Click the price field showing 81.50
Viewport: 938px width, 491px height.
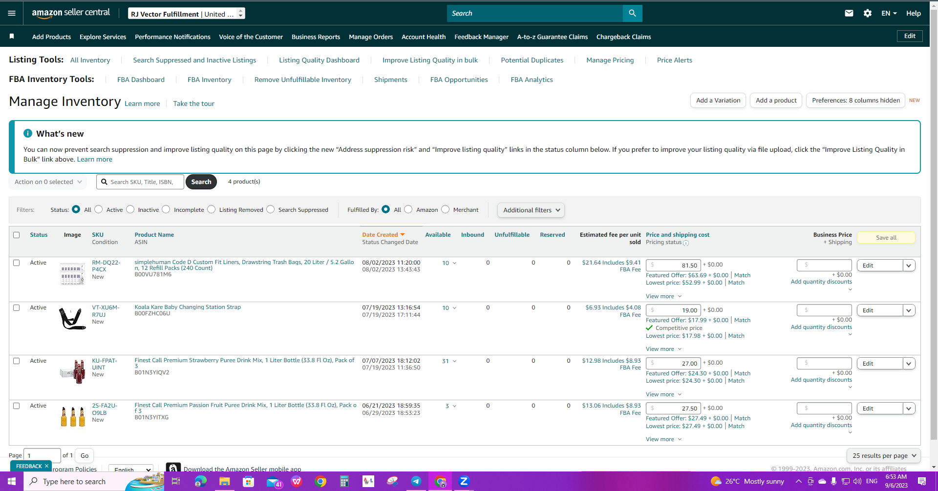tap(674, 266)
